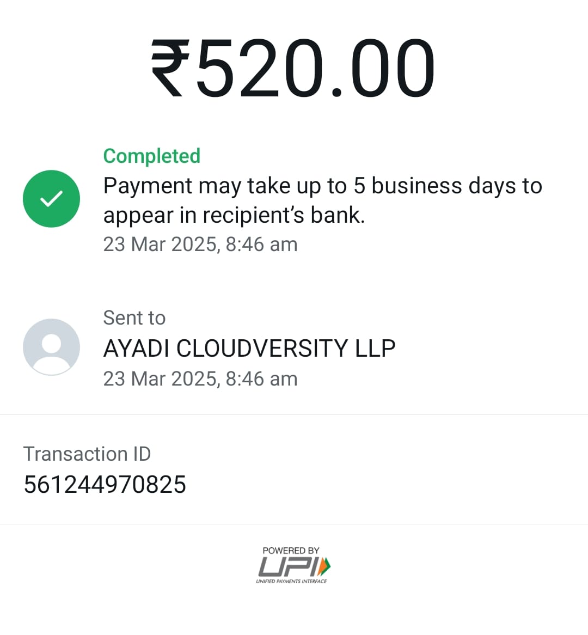Click the POWERED BY text
The height and width of the screenshot is (635, 588).
tap(291, 551)
